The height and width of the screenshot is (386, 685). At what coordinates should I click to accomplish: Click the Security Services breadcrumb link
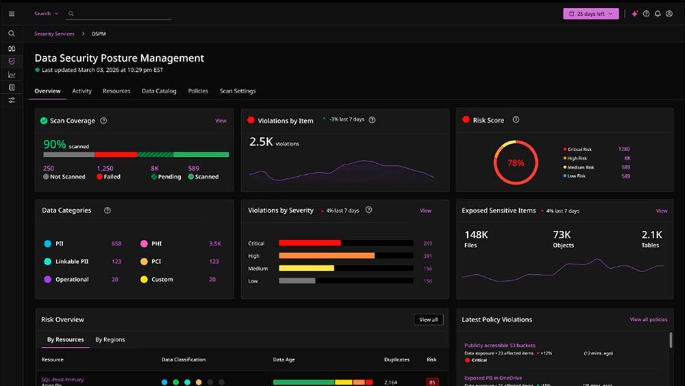(54, 34)
